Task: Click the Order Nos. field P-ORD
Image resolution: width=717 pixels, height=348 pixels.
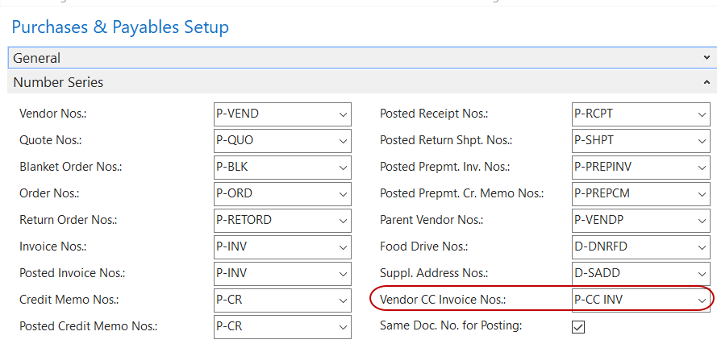Action: tap(274, 194)
